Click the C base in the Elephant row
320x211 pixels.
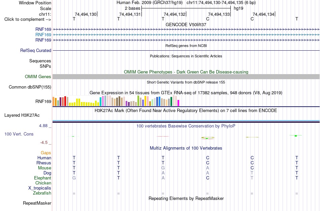tap(207, 178)
